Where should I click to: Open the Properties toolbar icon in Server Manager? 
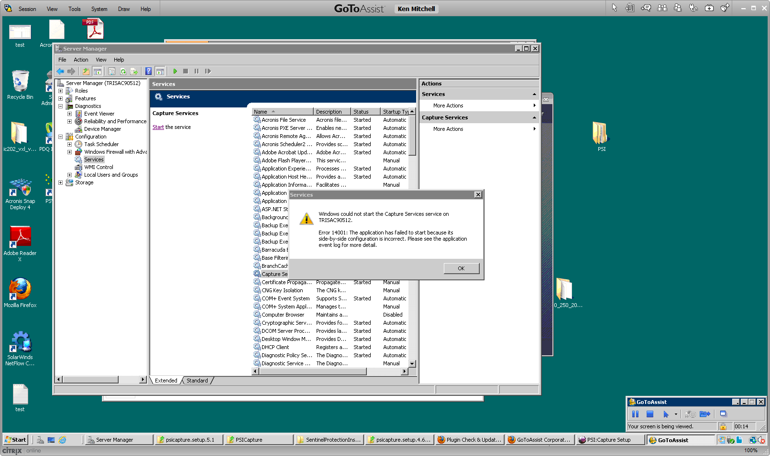tap(111, 71)
